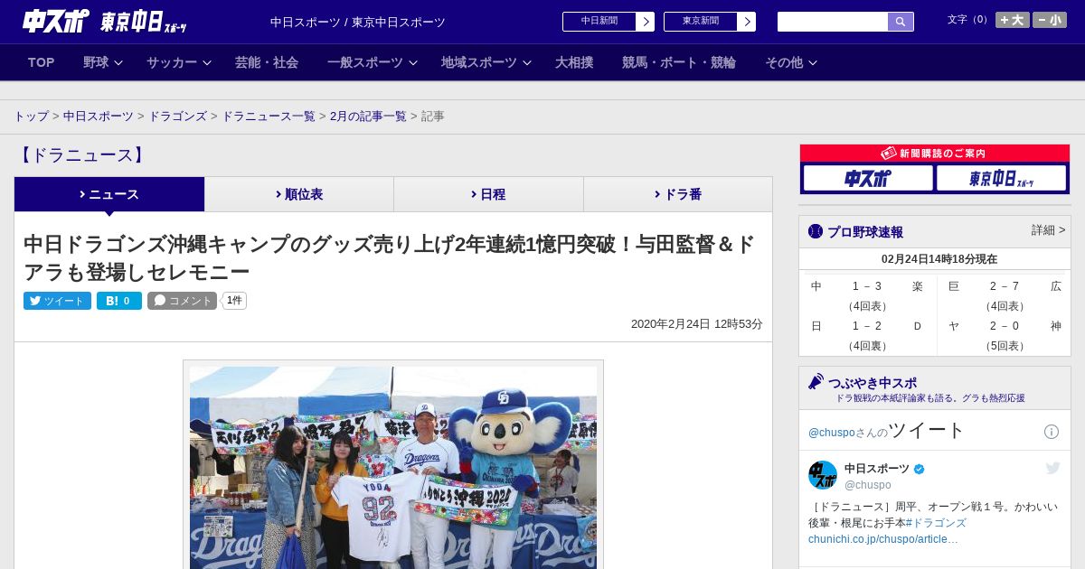Click the 中日スポーツ breadcrumb link
The height and width of the screenshot is (569, 1085).
[x=99, y=117]
